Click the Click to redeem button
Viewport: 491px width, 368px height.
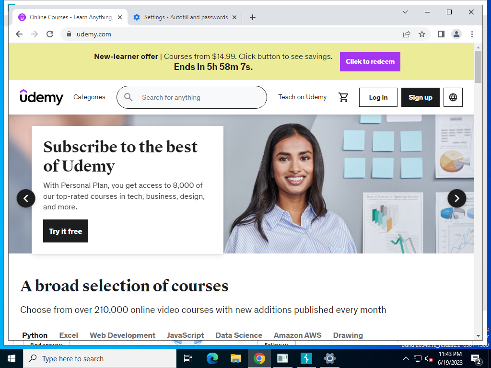370,62
